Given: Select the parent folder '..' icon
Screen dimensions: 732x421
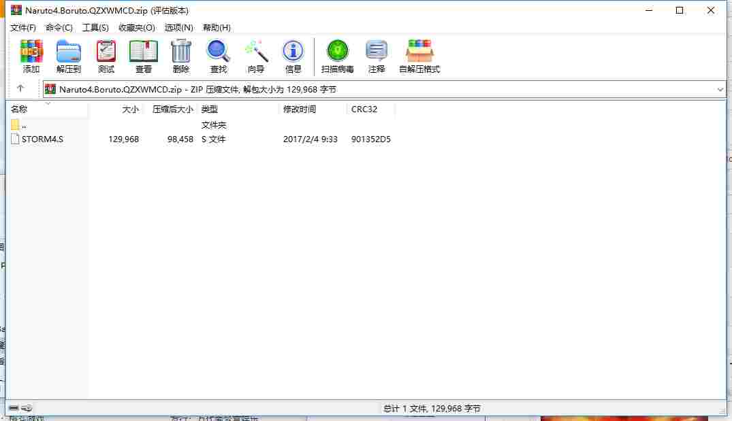Looking at the screenshot, I should pyautogui.click(x=15, y=124).
